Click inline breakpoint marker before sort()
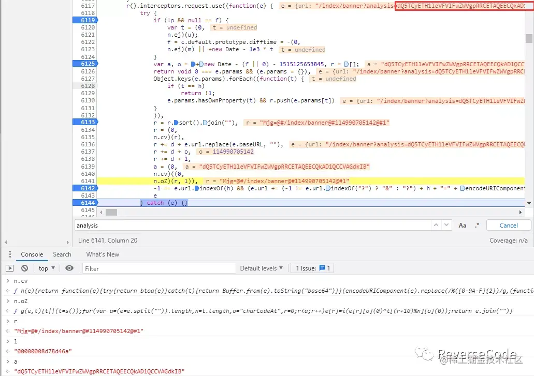The height and width of the screenshot is (376, 534). (x=176, y=123)
